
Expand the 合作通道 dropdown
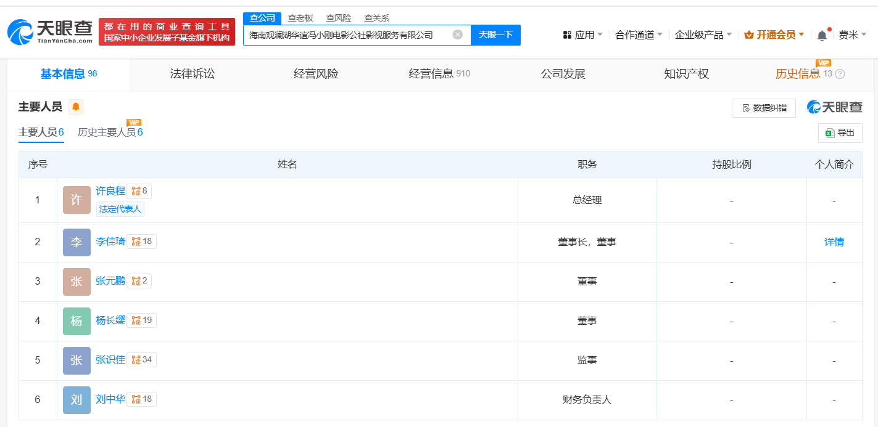tap(639, 35)
